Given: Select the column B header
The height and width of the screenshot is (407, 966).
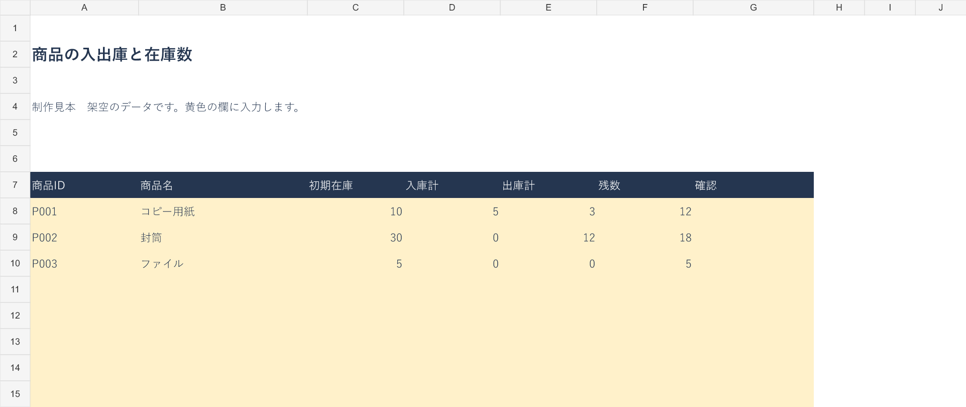Looking at the screenshot, I should click(x=223, y=8).
